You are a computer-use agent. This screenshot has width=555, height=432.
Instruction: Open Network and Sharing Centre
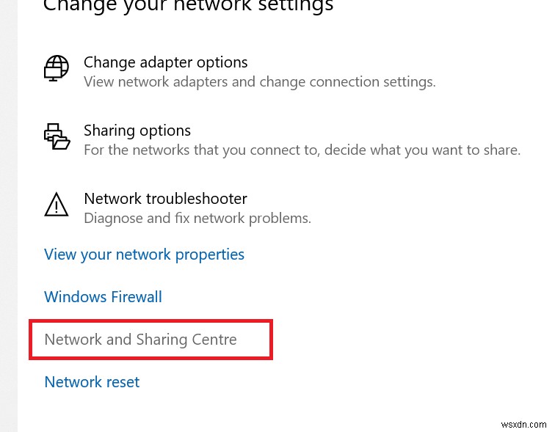click(x=140, y=340)
